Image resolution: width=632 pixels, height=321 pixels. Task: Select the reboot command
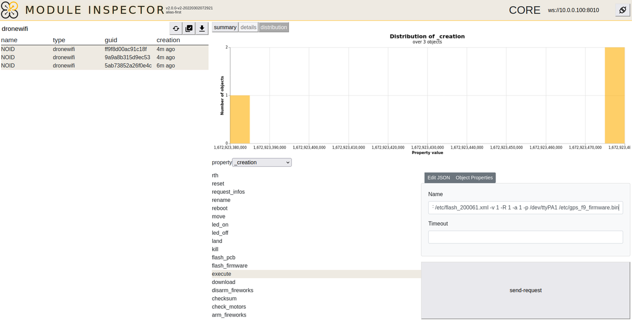point(219,208)
